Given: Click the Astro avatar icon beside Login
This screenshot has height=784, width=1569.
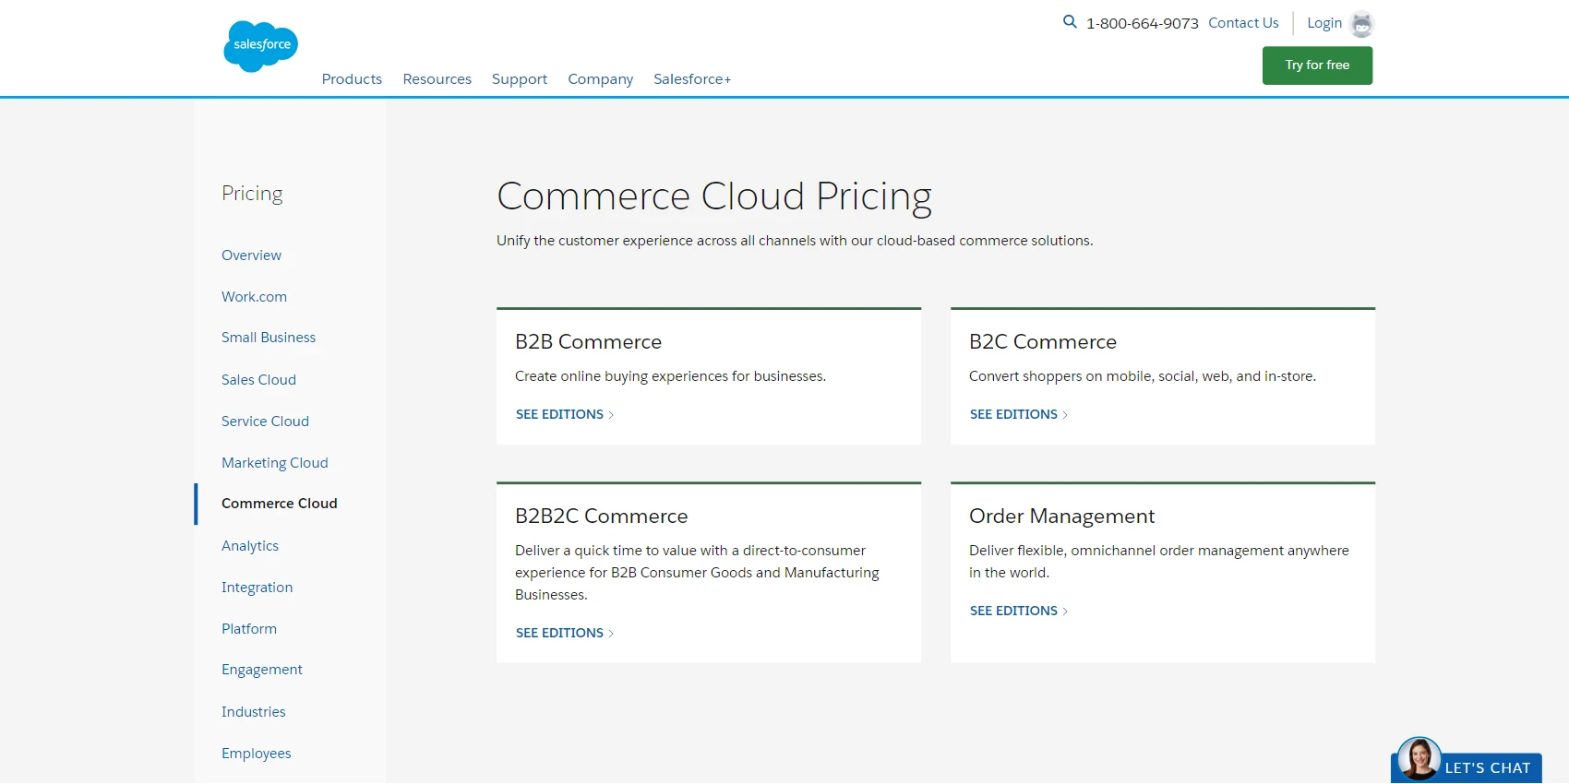Looking at the screenshot, I should pyautogui.click(x=1361, y=24).
